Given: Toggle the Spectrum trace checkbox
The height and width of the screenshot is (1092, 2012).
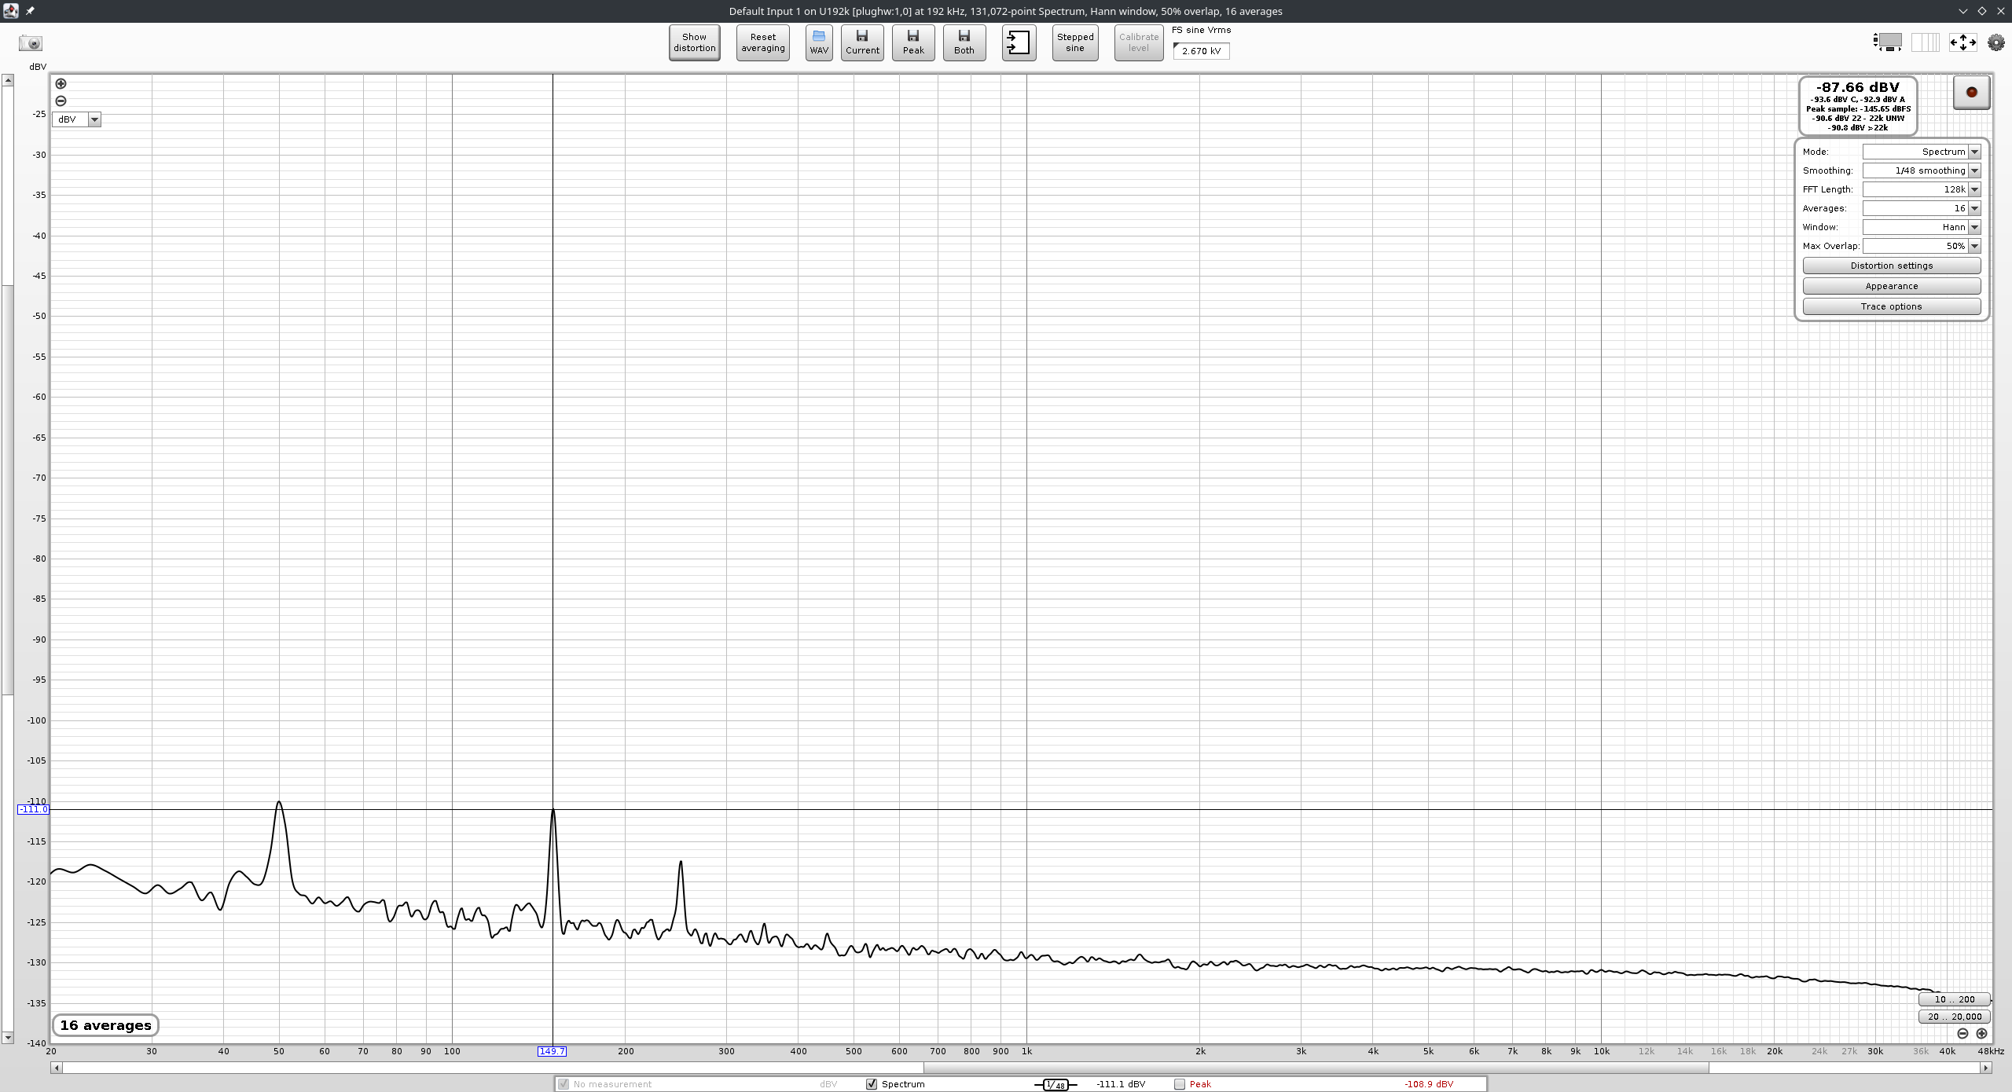Looking at the screenshot, I should click(x=871, y=1084).
